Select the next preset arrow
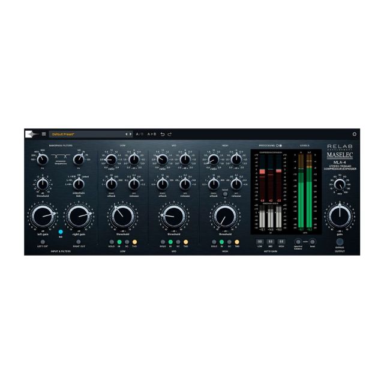The width and height of the screenshot is (384, 384). point(130,134)
